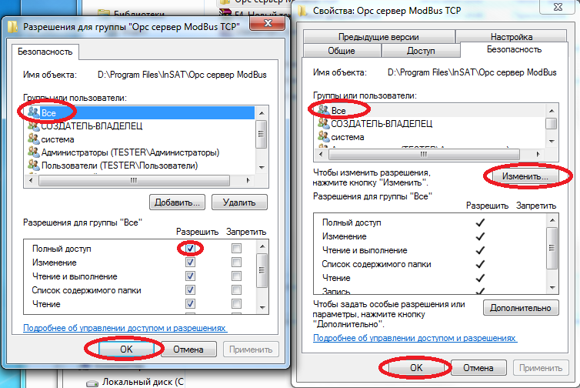Open Дополнительно advanced settings
This screenshot has width=580, height=388.
pyautogui.click(x=521, y=308)
